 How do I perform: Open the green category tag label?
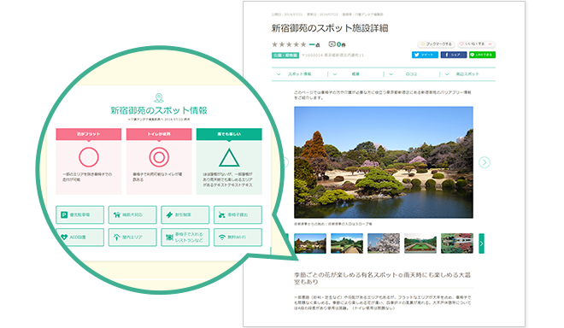coord(285,56)
